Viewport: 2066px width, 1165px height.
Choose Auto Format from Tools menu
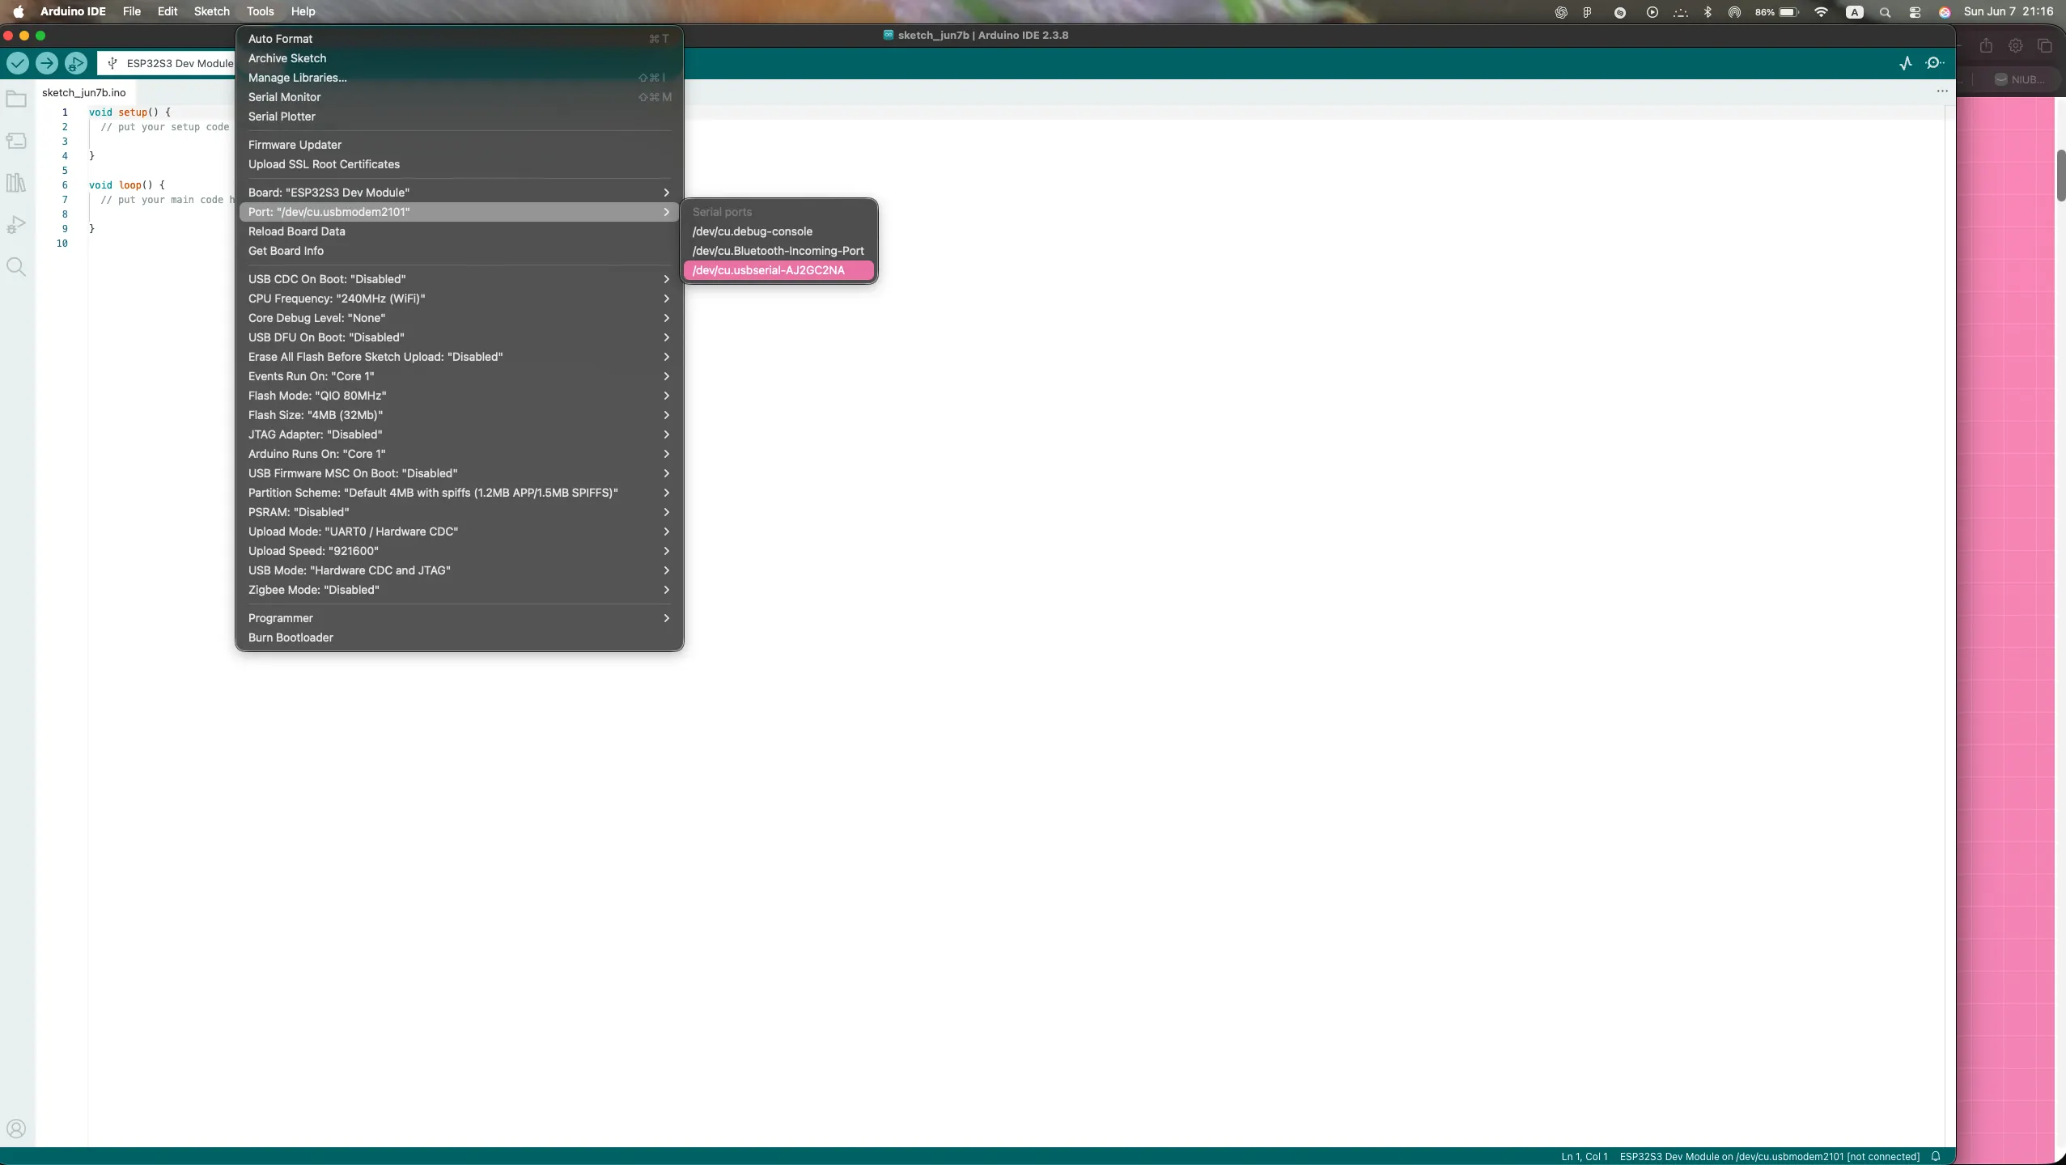(x=459, y=39)
